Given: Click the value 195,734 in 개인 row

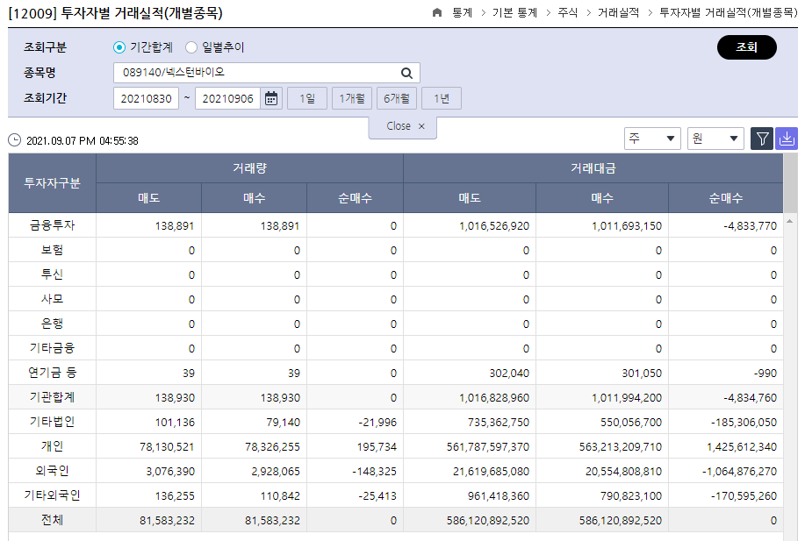Looking at the screenshot, I should [377, 447].
